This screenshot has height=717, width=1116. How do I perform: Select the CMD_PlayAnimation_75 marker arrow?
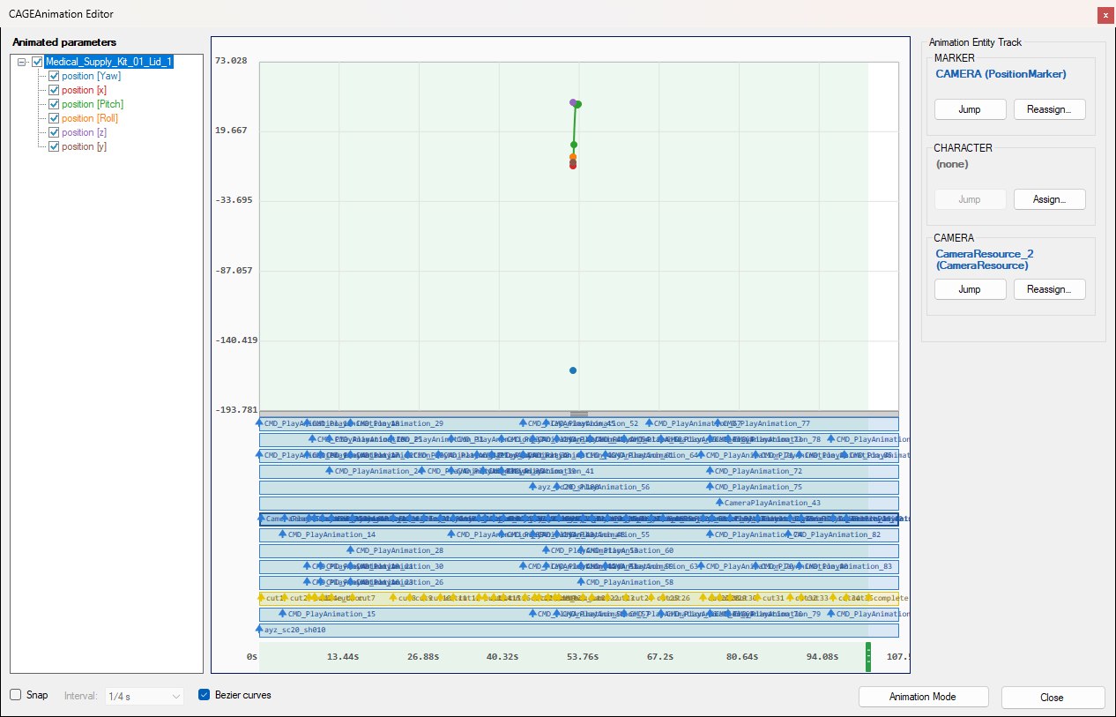click(709, 487)
